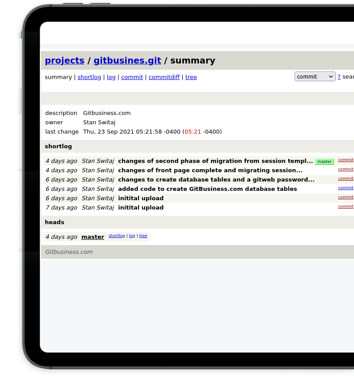The image size is (354, 376).
Task: Click the tree link beside master head
Action: 143,236
